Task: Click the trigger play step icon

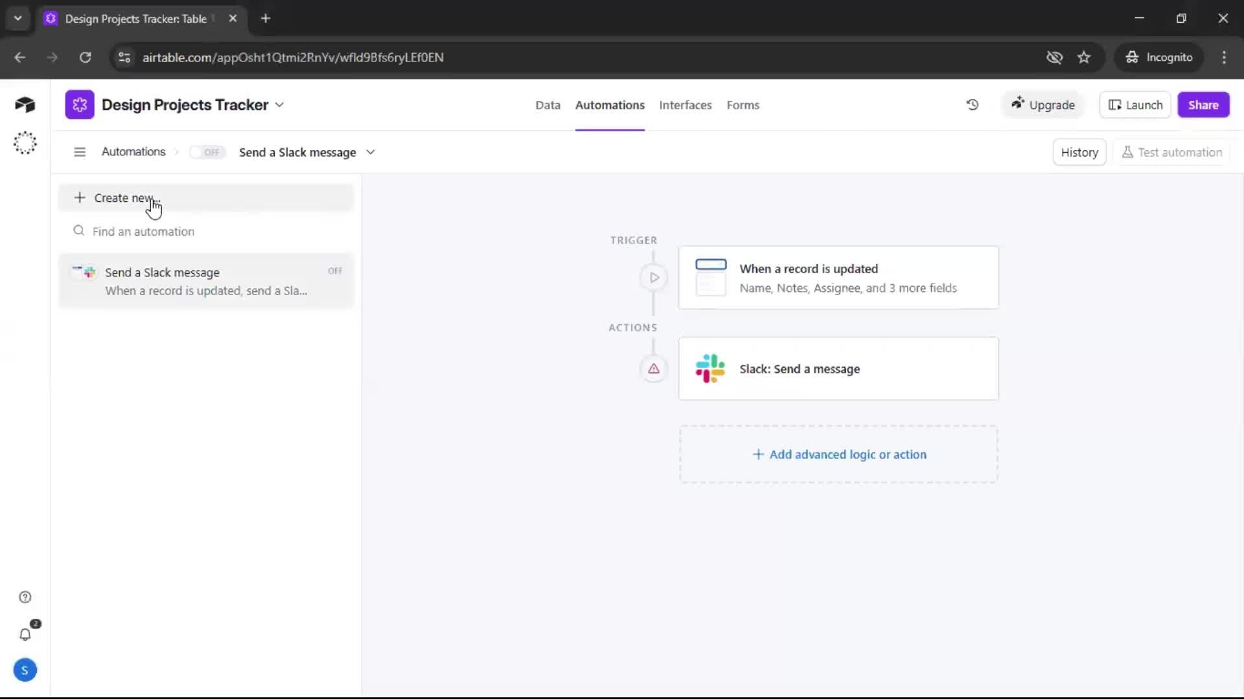Action: tap(654, 278)
